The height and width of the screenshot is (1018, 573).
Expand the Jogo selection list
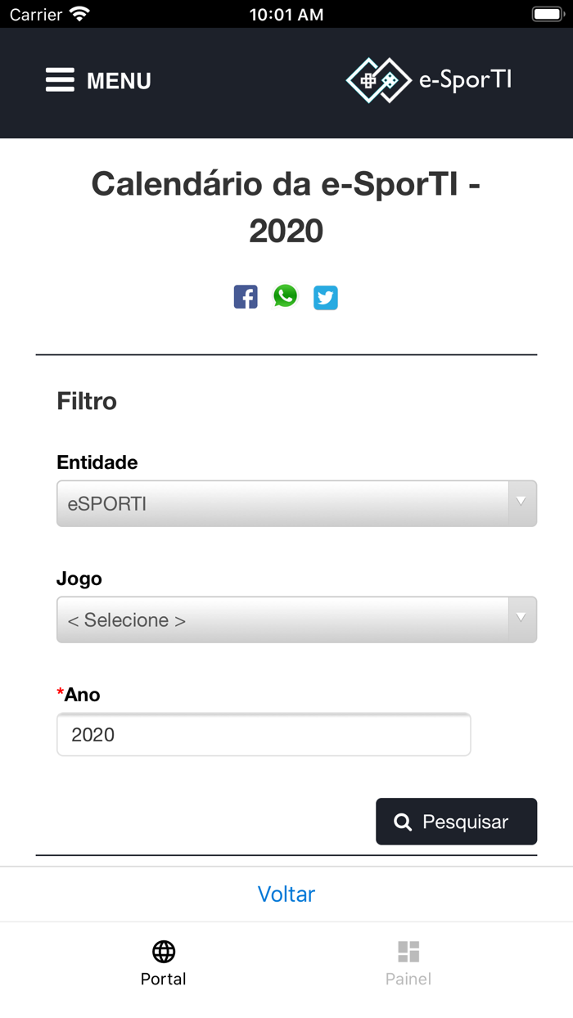click(296, 619)
